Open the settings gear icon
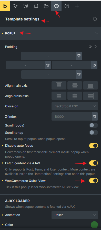The height and width of the screenshot is (230, 101). pos(56,6)
